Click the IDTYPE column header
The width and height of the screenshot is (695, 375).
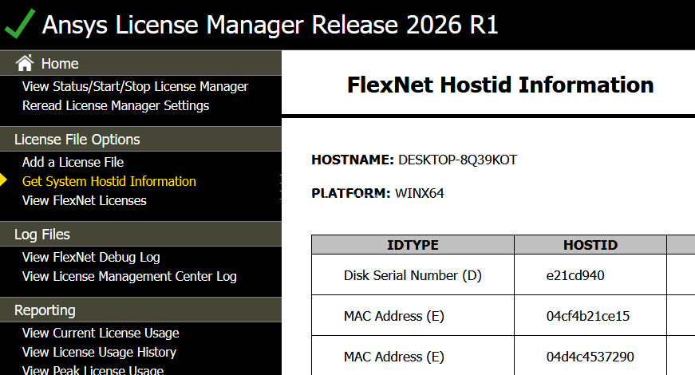(x=413, y=245)
